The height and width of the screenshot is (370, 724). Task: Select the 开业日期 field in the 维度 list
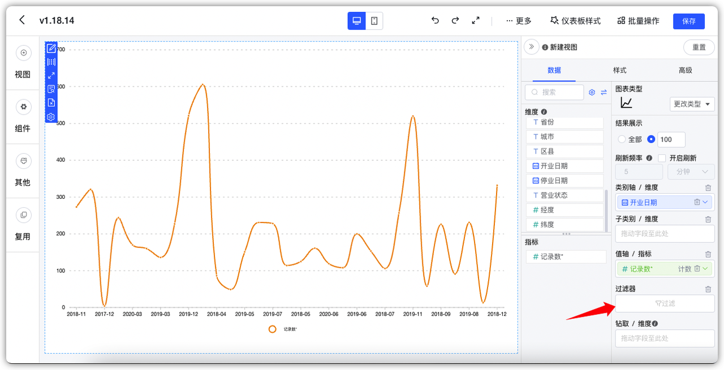(565, 166)
